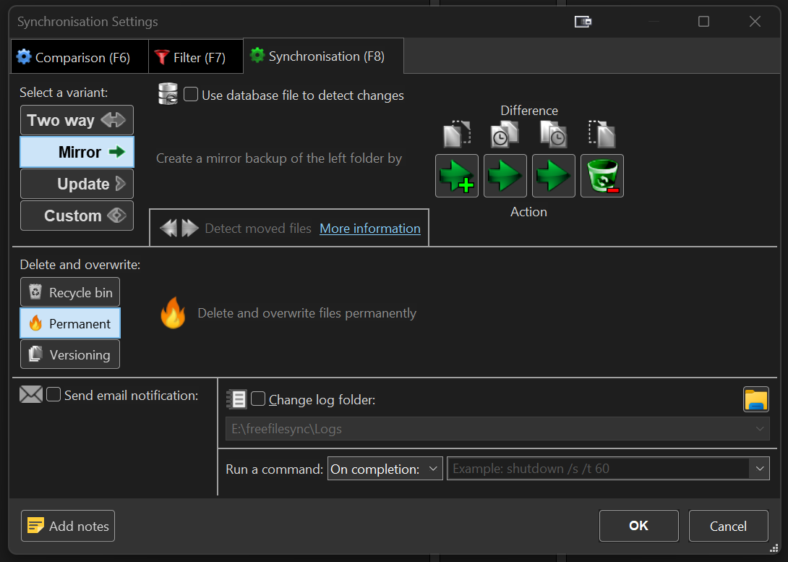Select Recycle bin deletion handling
This screenshot has height=562, width=788.
click(x=70, y=292)
